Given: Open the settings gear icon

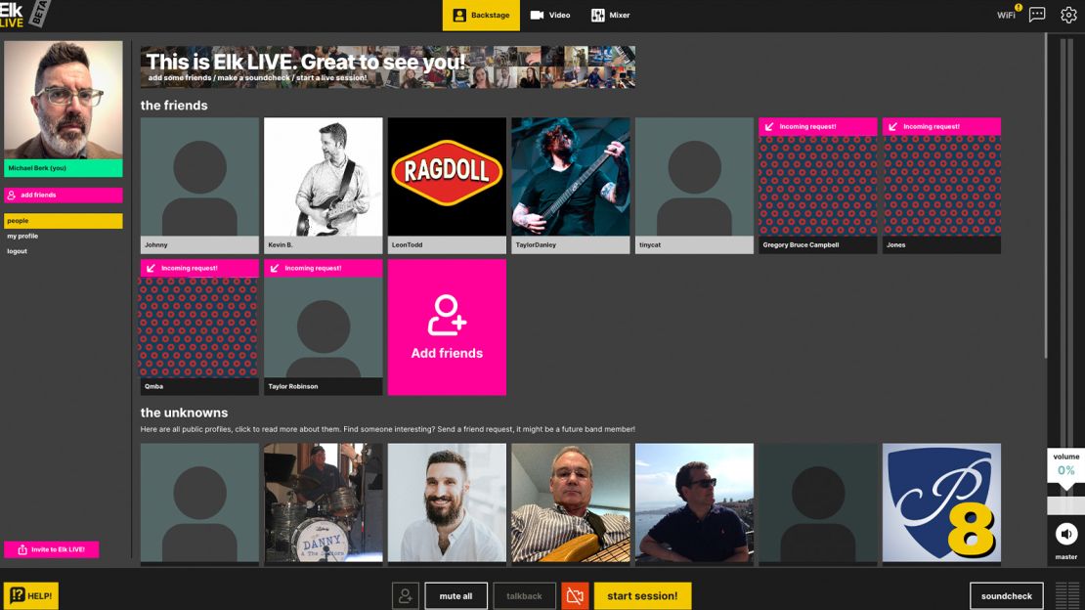Looking at the screenshot, I should (x=1068, y=15).
